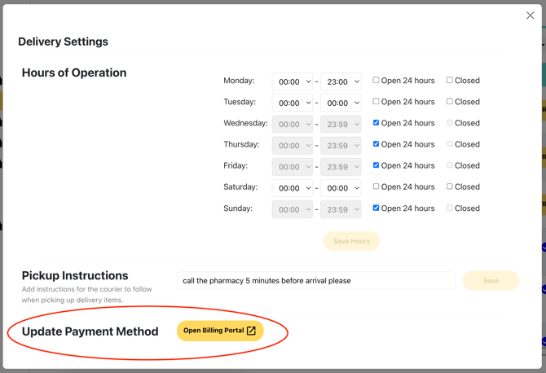
Task: Uncheck Open 24 hours for Wednesday
Action: point(376,123)
